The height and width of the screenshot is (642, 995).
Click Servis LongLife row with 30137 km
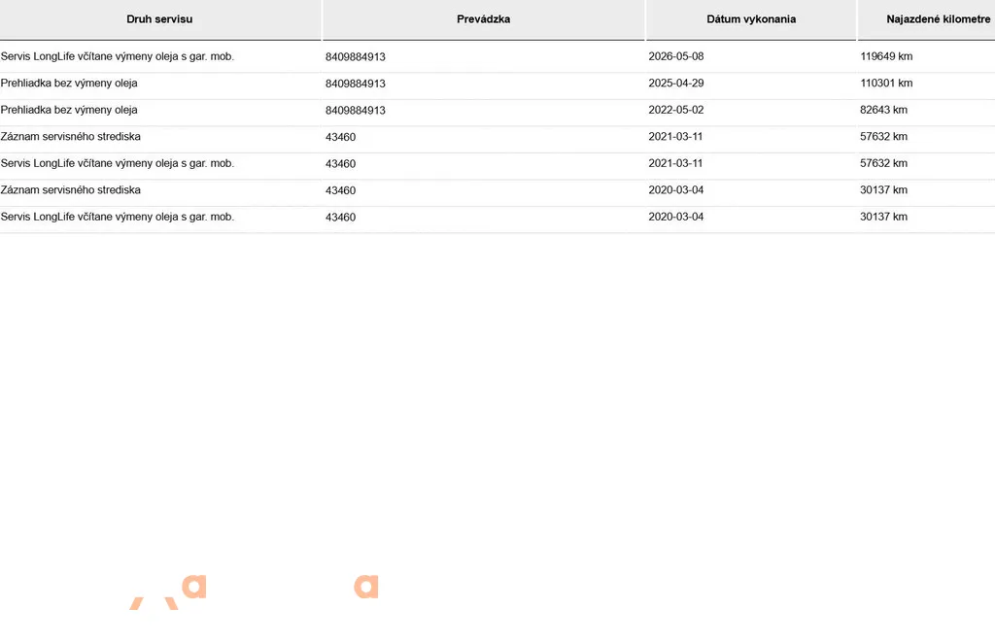(118, 217)
